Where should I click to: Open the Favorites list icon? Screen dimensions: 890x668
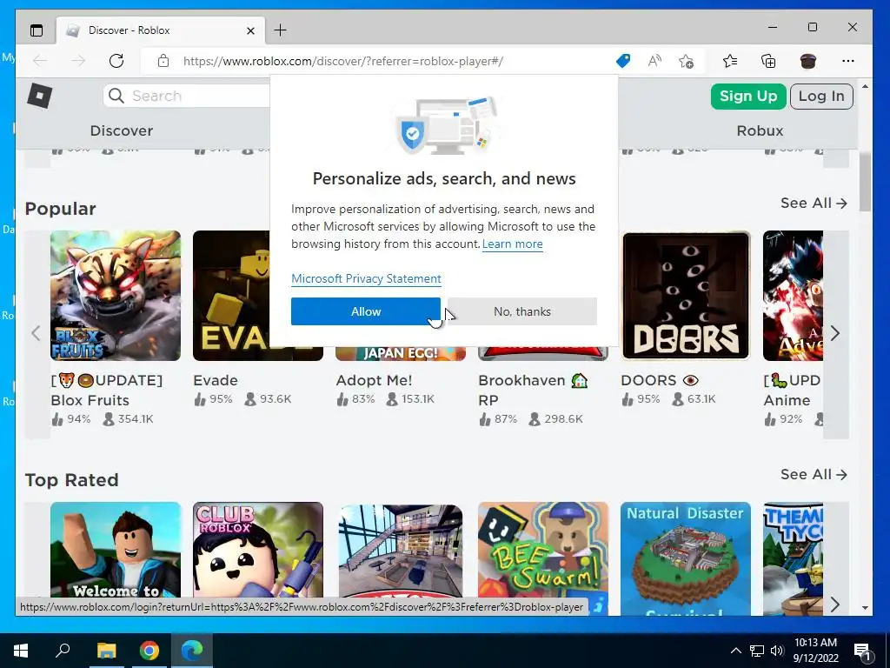pos(730,61)
